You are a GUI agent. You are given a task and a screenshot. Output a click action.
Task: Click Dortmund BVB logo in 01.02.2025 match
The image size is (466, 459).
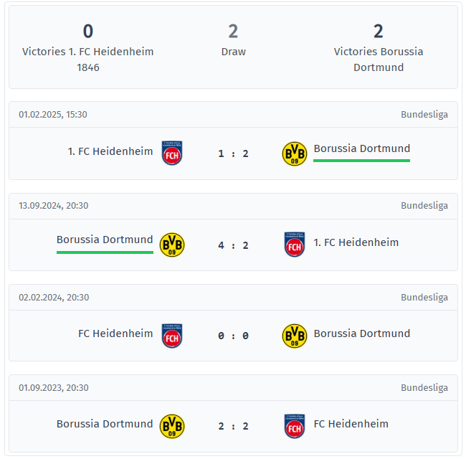(x=295, y=153)
